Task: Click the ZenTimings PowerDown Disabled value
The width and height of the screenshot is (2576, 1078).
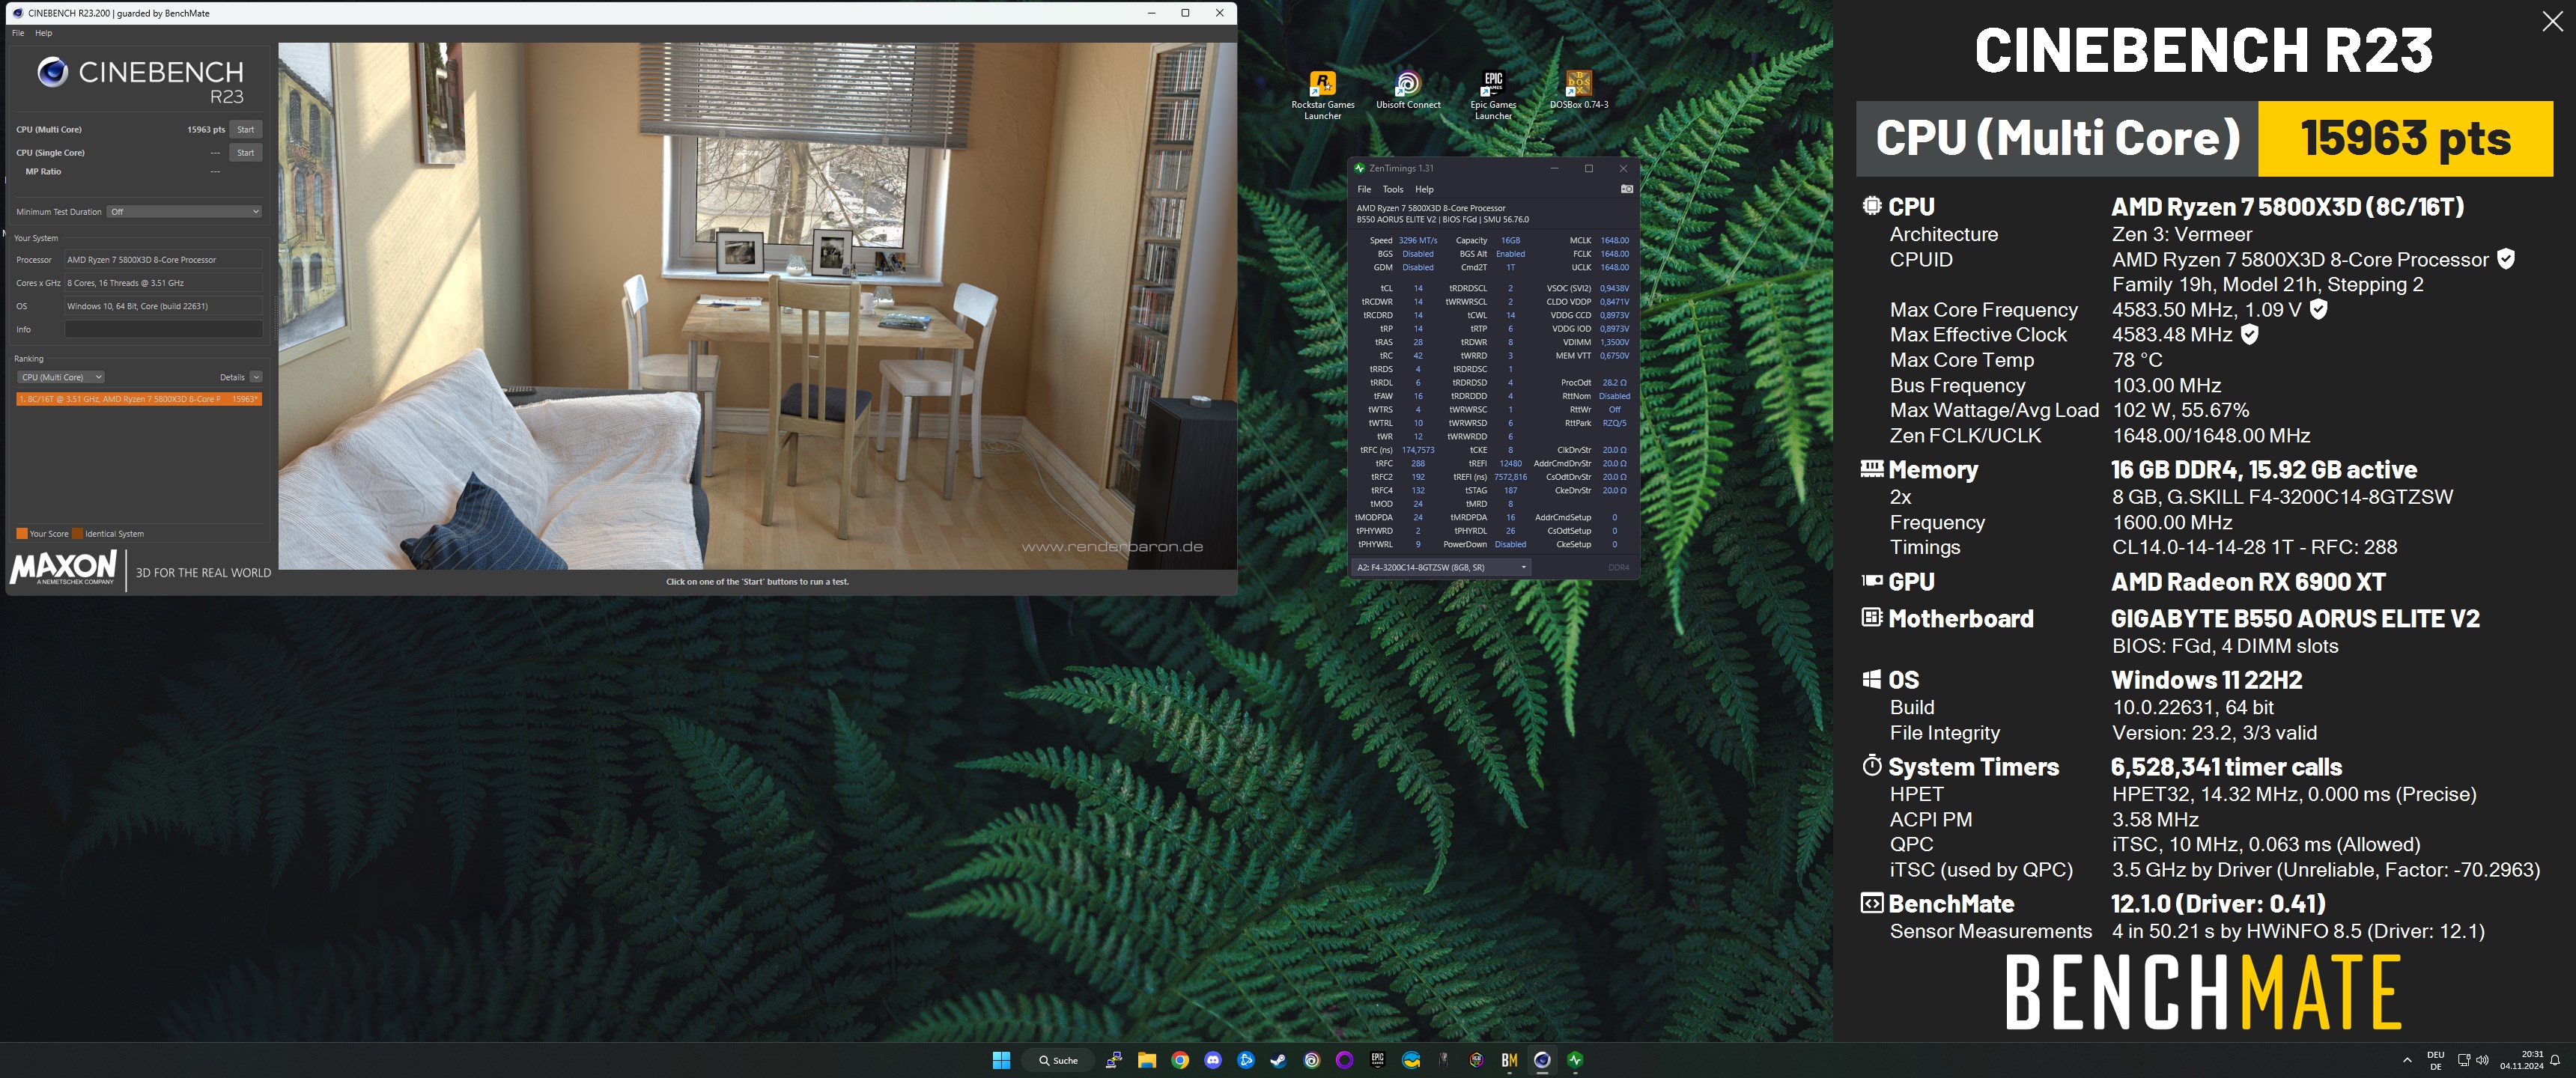Action: tap(1510, 544)
